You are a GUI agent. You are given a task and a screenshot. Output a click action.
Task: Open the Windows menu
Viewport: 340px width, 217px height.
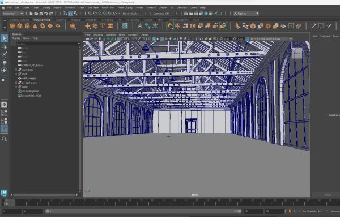pos(70,8)
